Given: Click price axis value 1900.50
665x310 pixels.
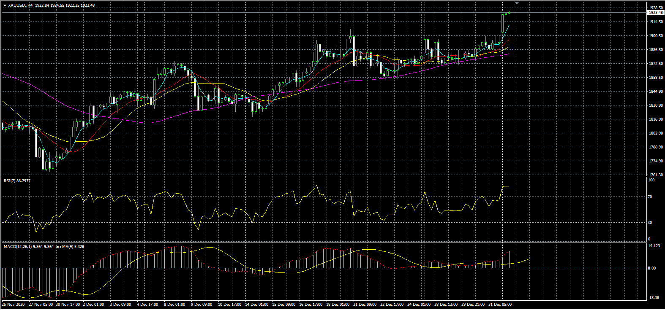Looking at the screenshot, I should [656, 36].
